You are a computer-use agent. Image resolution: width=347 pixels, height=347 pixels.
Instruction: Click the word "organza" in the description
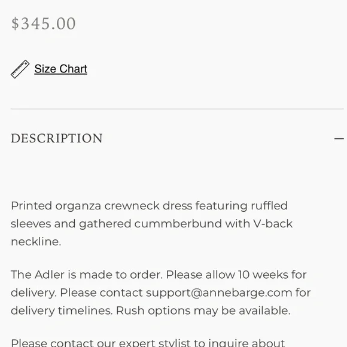(x=78, y=206)
